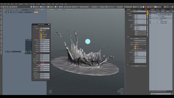
Task: Open the Action Center tool
Action: (67, 7)
